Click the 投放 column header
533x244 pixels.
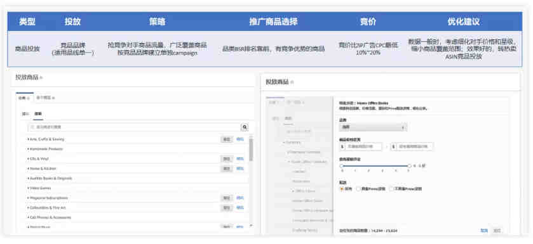[x=73, y=22]
